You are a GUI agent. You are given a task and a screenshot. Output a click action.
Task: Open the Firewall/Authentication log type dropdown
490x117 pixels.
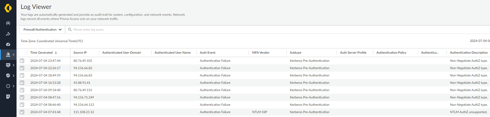pos(42,30)
